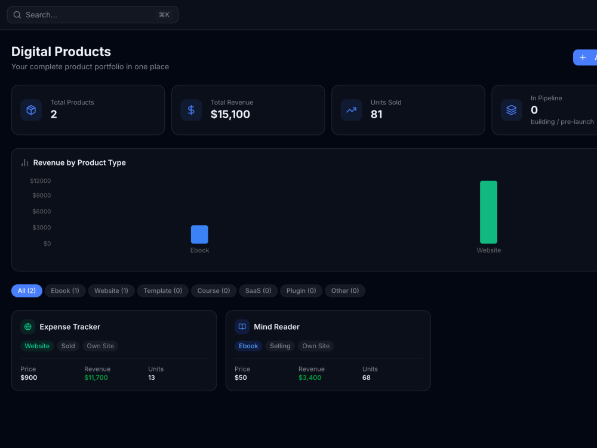Image resolution: width=597 pixels, height=448 pixels.
Task: Select the Template (0) filter tab
Action: pos(162,291)
